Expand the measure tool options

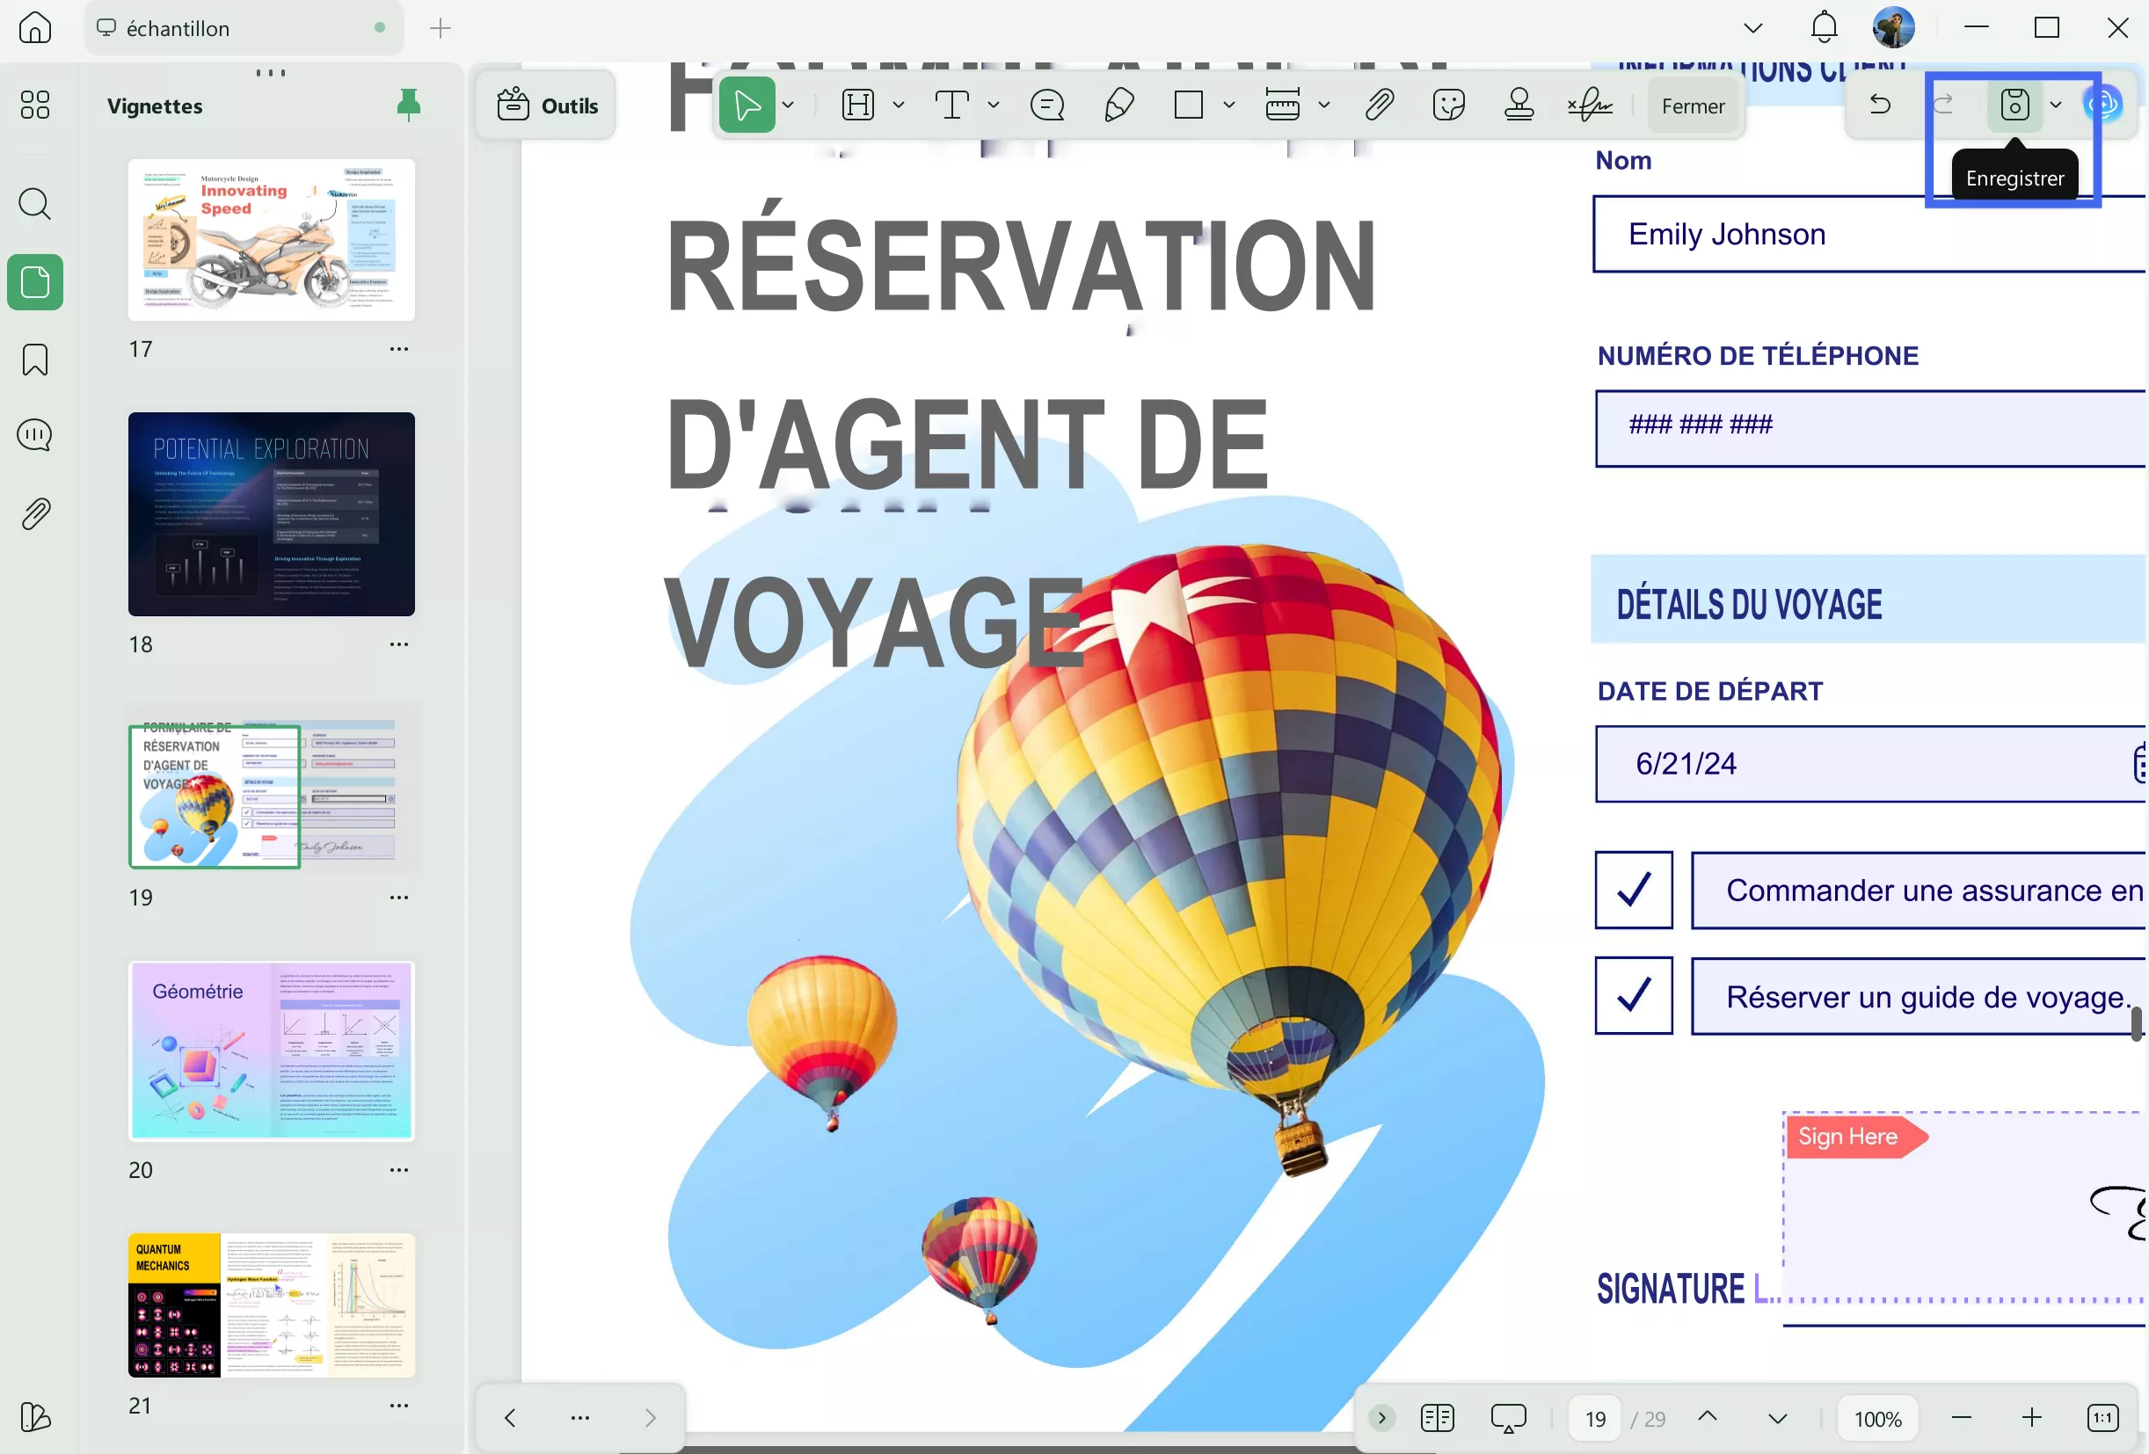click(1325, 105)
